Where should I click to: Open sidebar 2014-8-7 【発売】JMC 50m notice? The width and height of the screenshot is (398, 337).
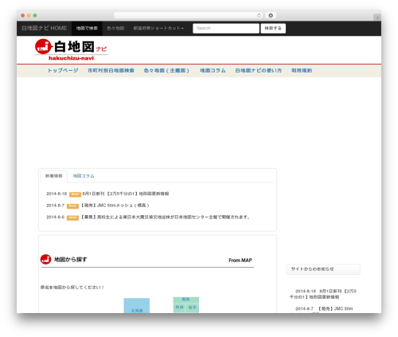pos(324,308)
